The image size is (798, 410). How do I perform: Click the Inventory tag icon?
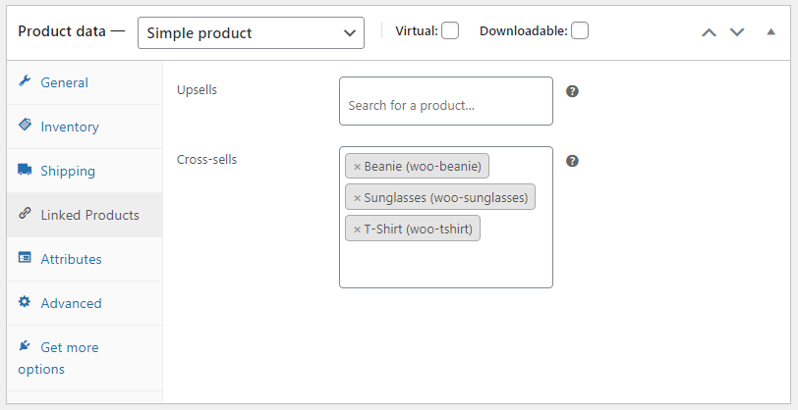tap(25, 126)
